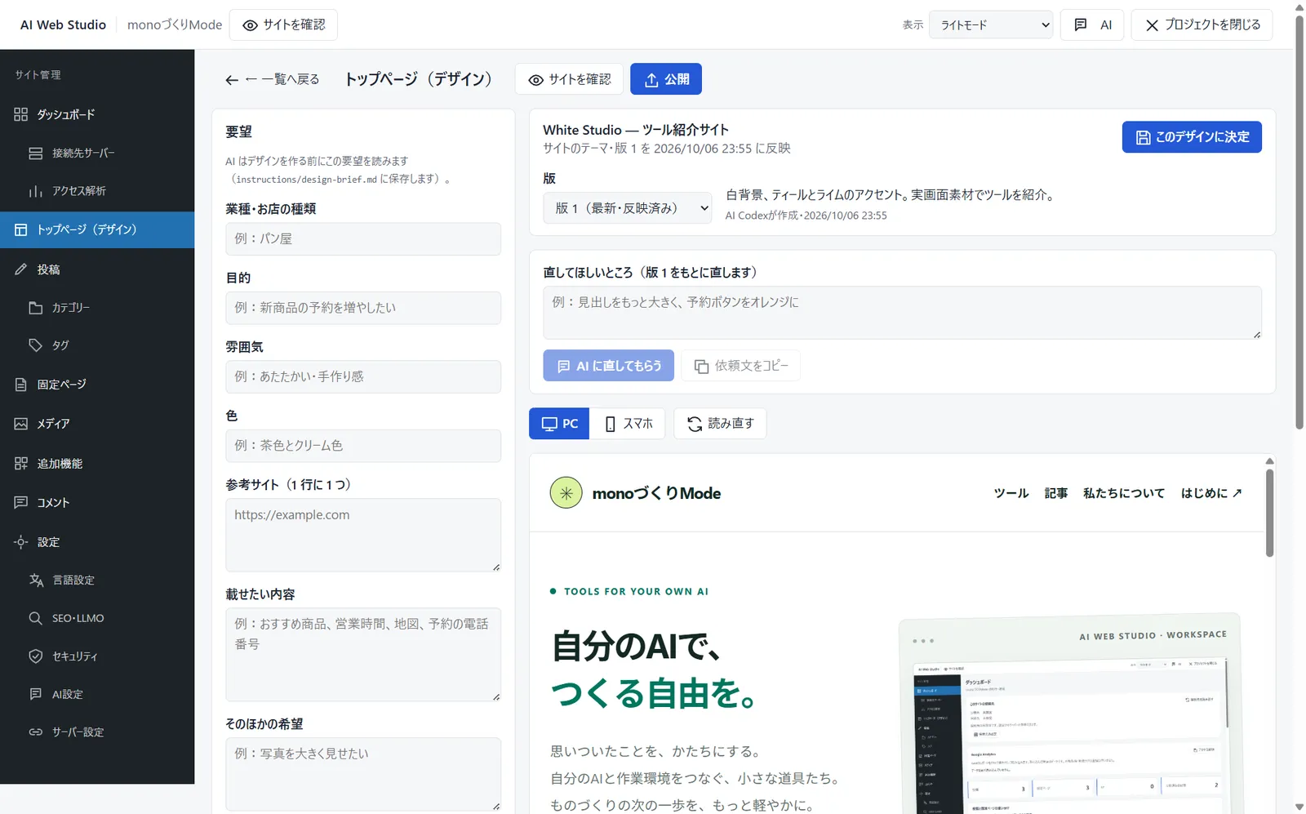Open メディア media library
The width and height of the screenshot is (1306, 814).
(97, 424)
